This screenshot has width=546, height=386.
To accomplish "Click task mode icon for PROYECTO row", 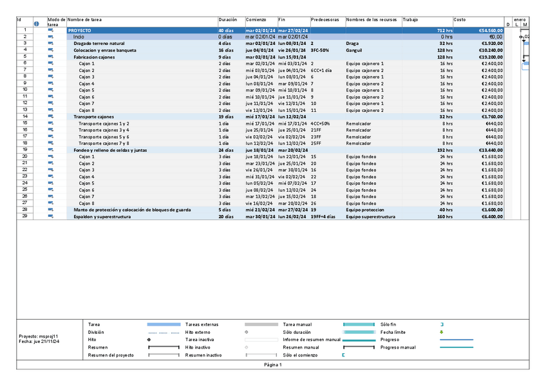I will click(x=51, y=30).
